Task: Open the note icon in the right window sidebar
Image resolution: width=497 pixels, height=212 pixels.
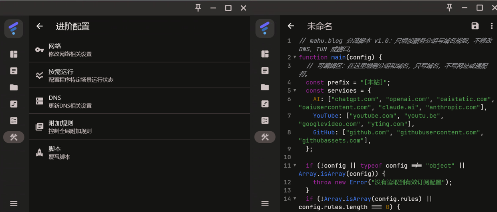Action: [265, 104]
